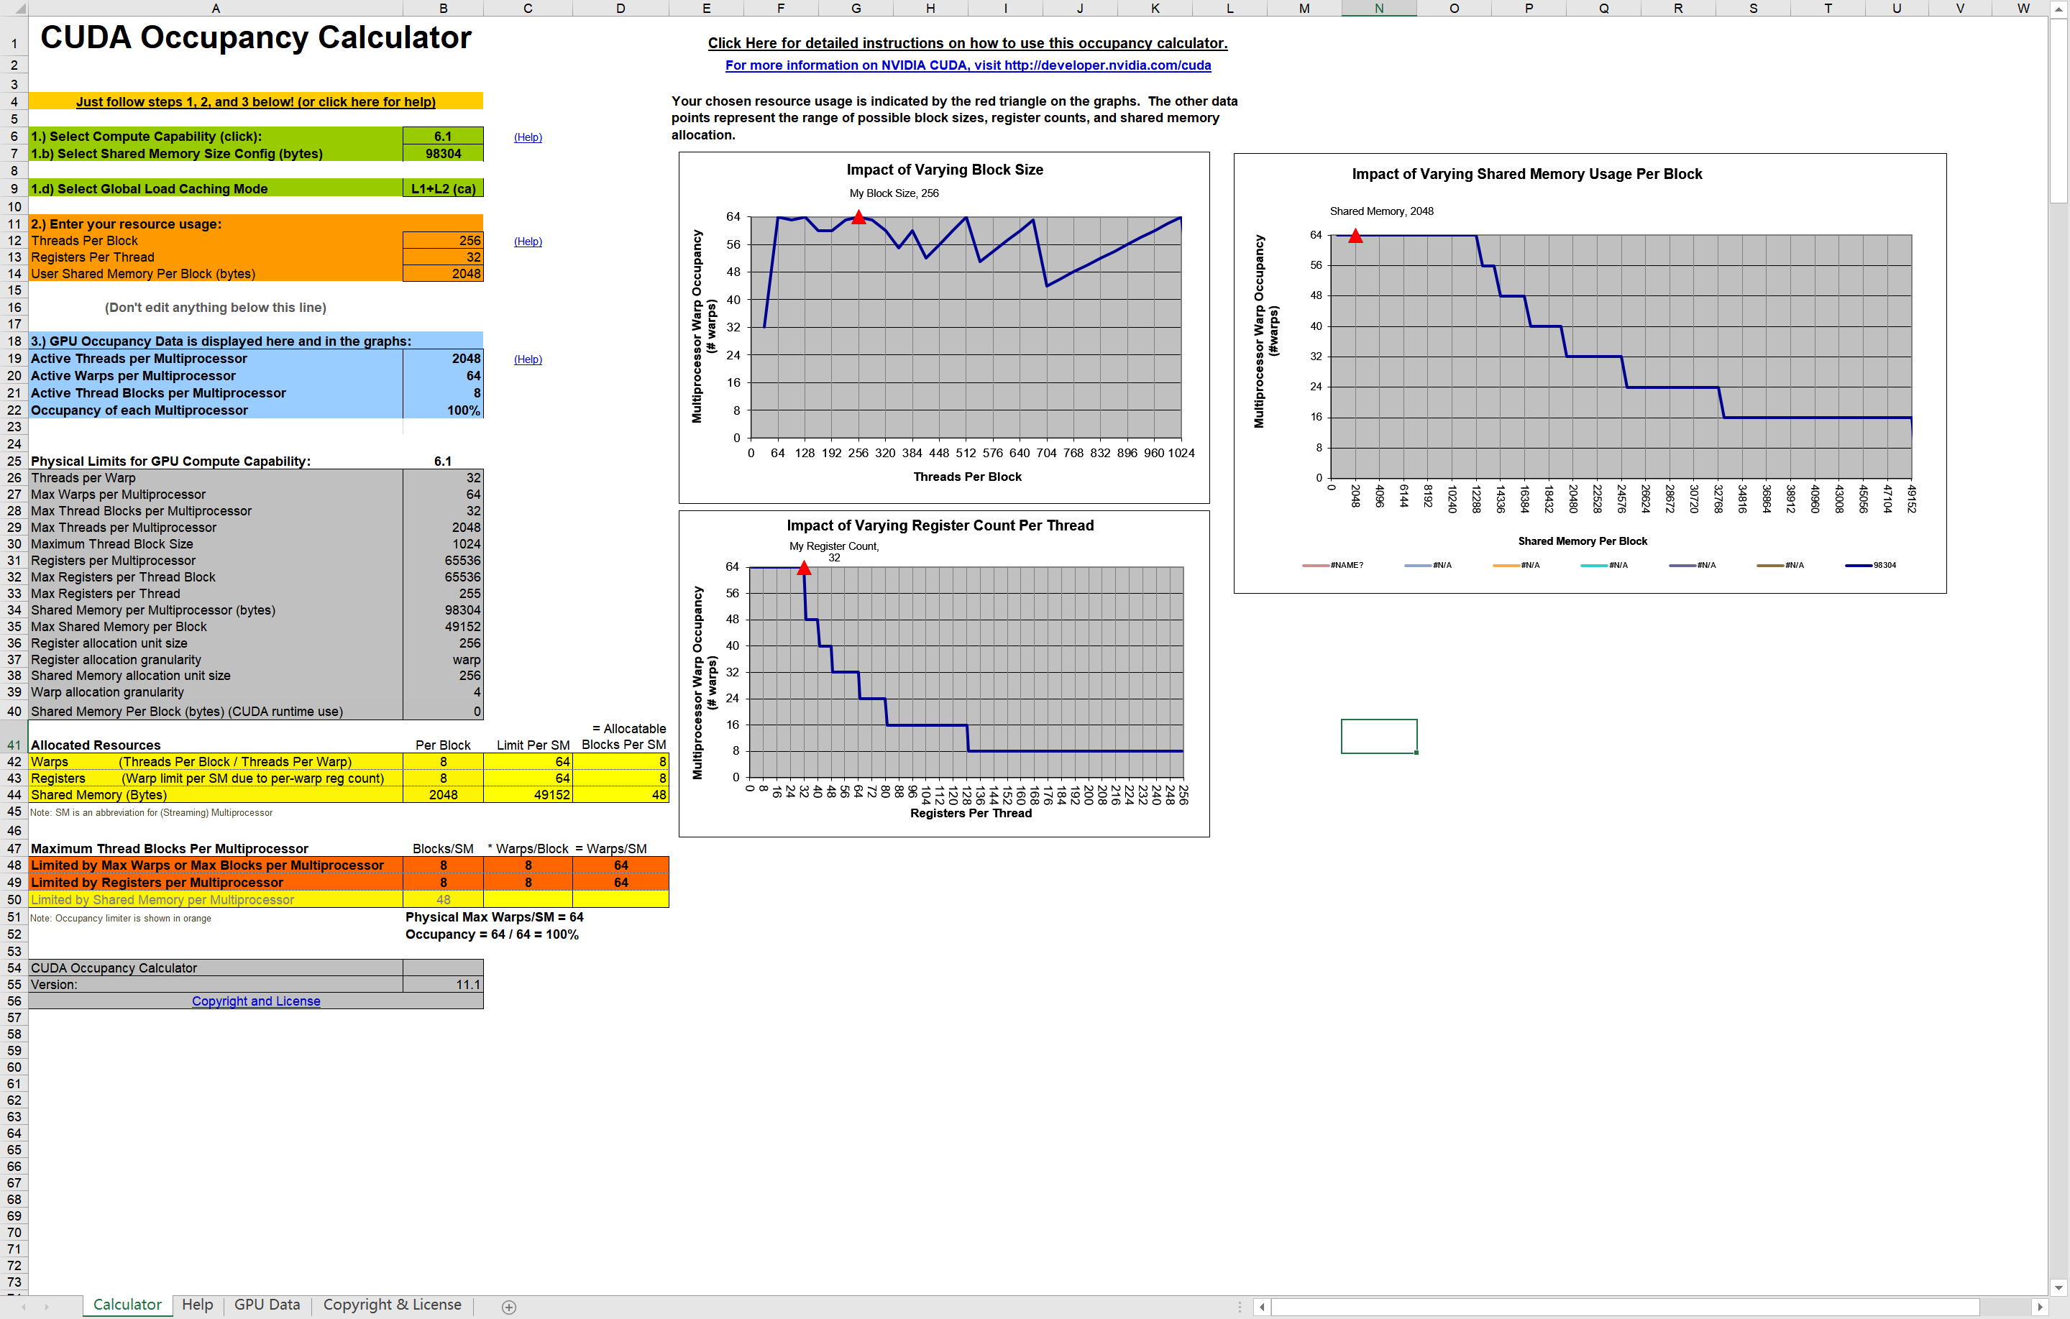The image size is (2070, 1319).
Task: Click previous sheet navigation arrow
Action: click(x=23, y=1307)
